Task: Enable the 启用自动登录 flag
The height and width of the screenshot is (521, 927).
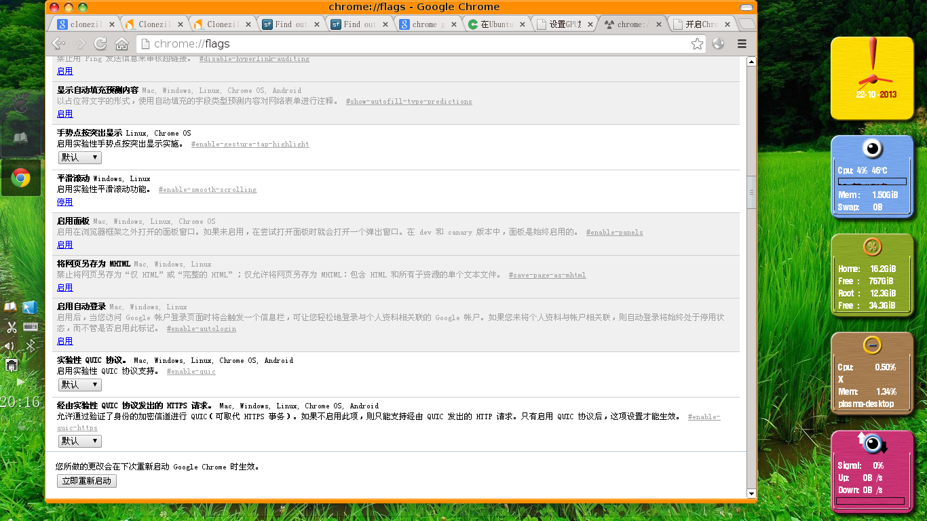Action: coord(64,341)
